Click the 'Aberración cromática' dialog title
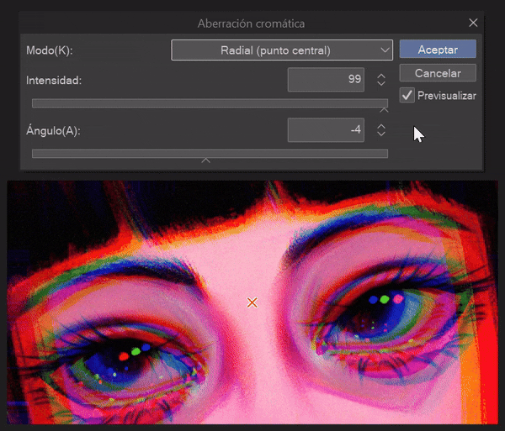The image size is (505, 431). tap(251, 24)
